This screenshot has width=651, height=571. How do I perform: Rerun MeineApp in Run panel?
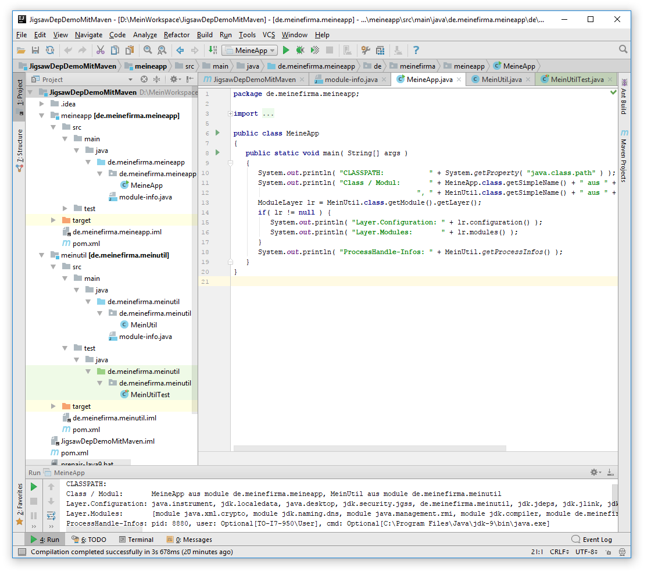point(34,487)
